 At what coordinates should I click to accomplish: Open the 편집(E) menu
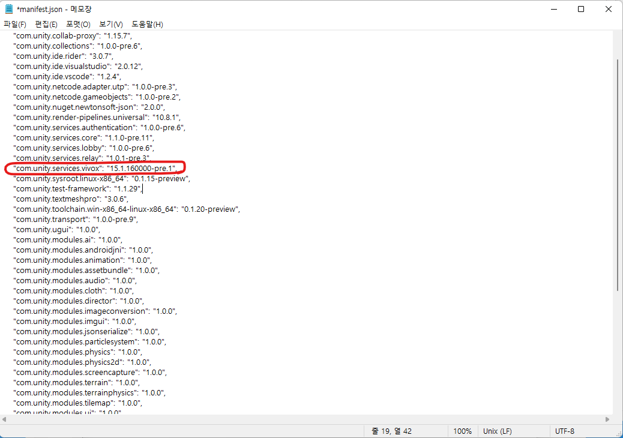click(46, 24)
